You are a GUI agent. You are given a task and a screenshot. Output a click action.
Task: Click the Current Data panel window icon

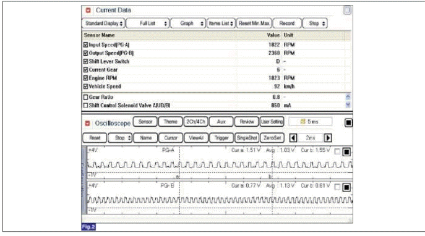pos(347,11)
